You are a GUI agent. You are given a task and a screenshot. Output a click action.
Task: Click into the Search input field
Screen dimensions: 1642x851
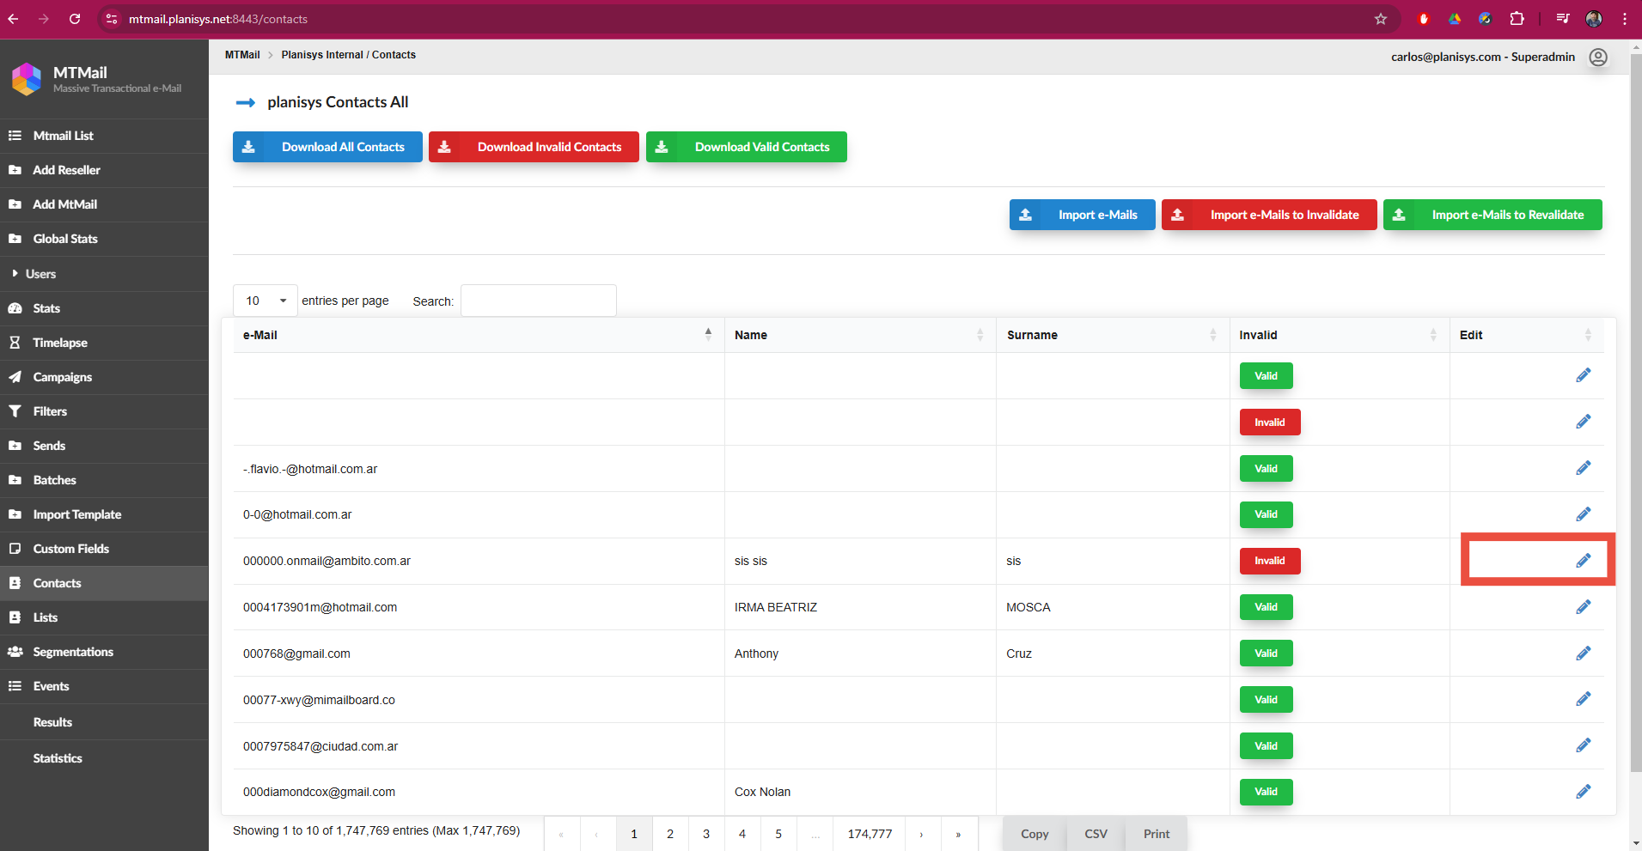[538, 301]
